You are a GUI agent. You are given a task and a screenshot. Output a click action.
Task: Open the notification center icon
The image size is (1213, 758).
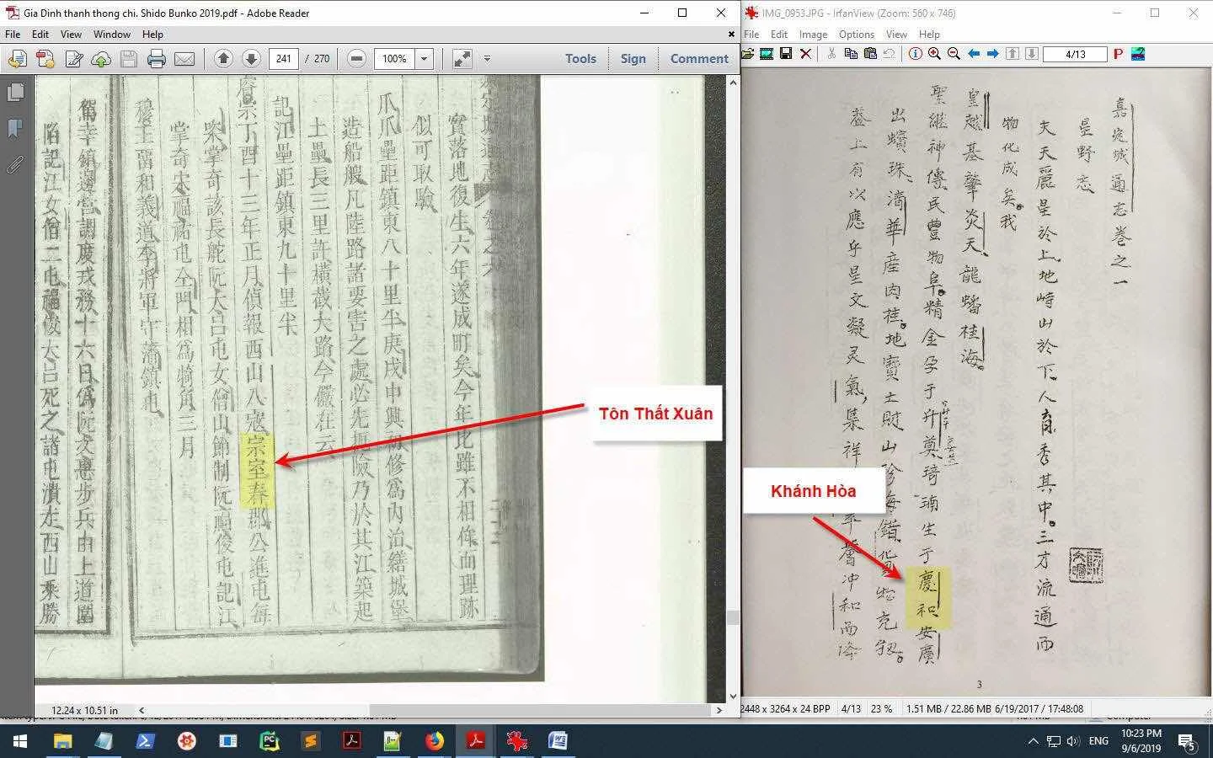[1188, 742]
